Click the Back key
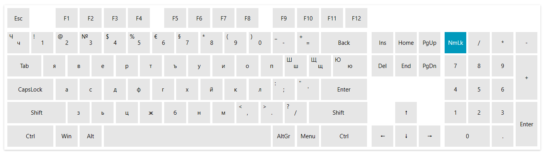The width and height of the screenshot is (547, 156). pyautogui.click(x=344, y=43)
